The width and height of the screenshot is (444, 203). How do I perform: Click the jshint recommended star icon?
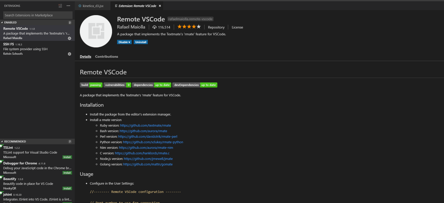(x=1, y=193)
